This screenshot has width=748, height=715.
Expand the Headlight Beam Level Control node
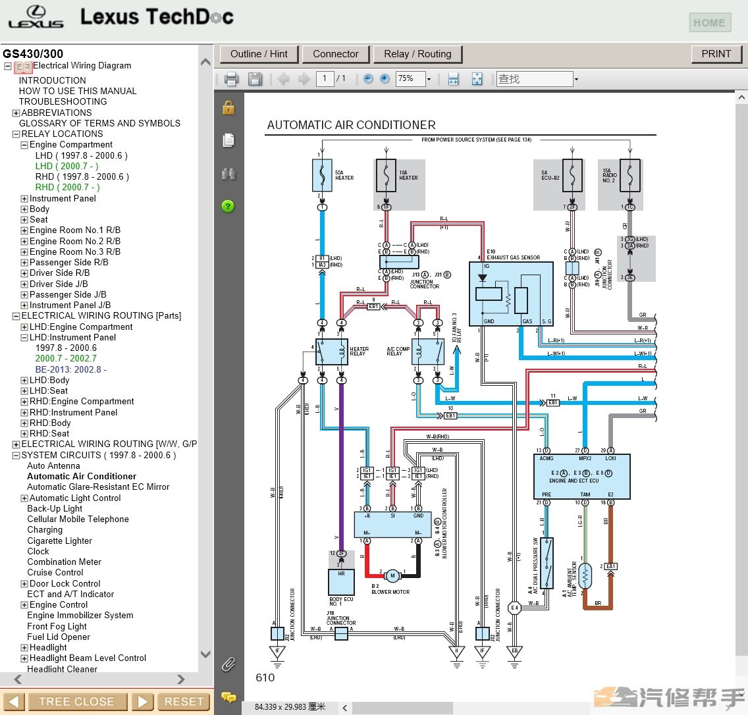24,659
